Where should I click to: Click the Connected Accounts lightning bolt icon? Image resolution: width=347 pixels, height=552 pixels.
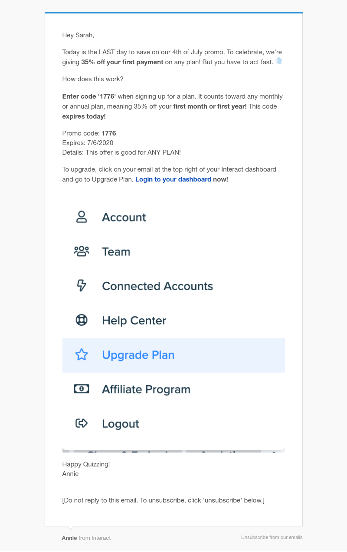coord(82,286)
